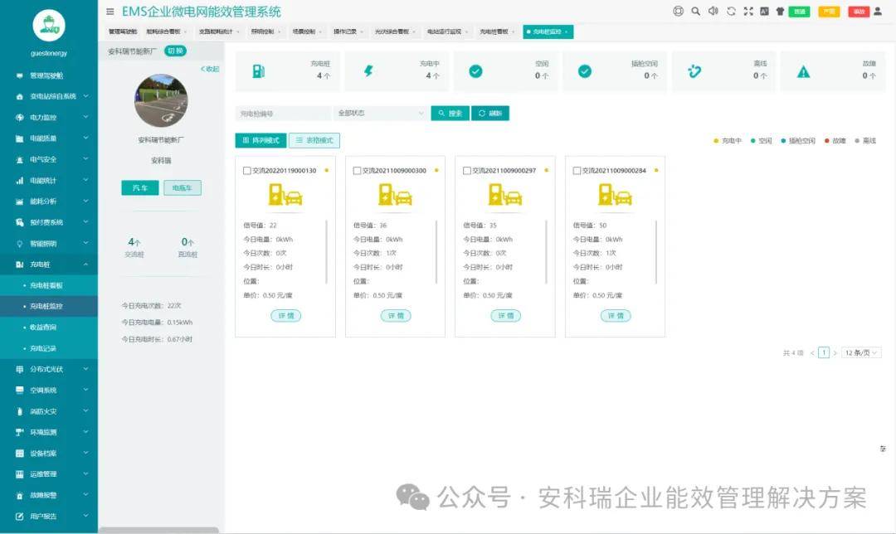Click the 收起 collapse panel link
This screenshot has height=534, width=896.
click(210, 69)
